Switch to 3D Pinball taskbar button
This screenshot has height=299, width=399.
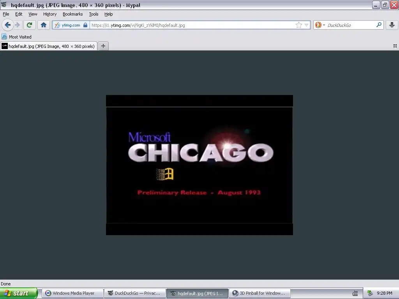(260, 293)
